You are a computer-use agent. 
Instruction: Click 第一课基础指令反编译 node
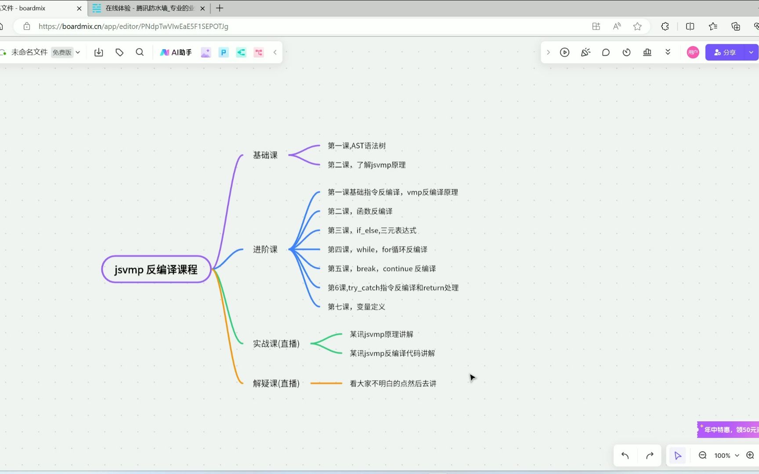coord(393,192)
